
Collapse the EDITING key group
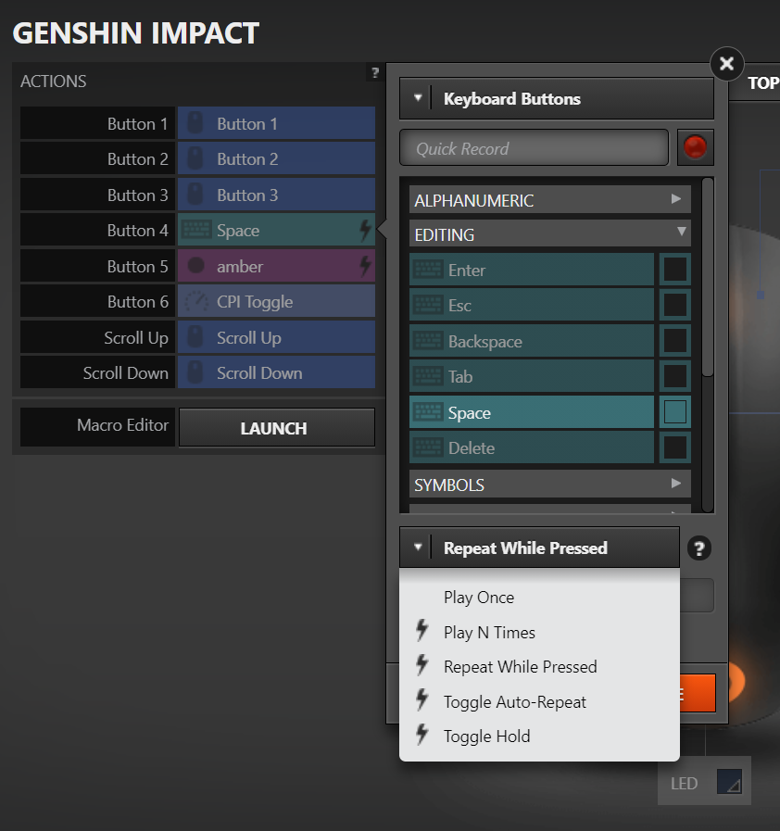coord(550,233)
